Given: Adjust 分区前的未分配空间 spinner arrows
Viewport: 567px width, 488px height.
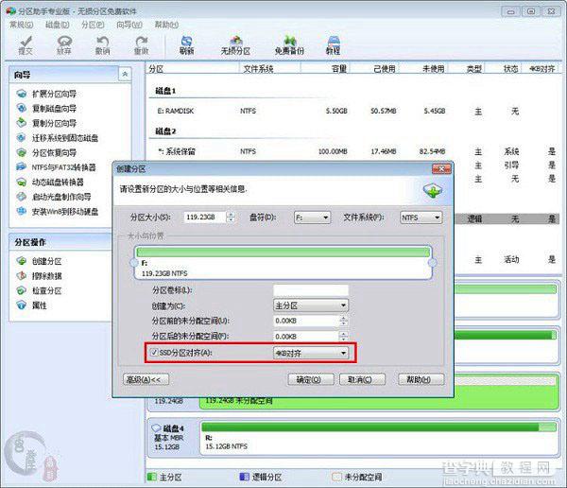Looking at the screenshot, I should pyautogui.click(x=343, y=321).
